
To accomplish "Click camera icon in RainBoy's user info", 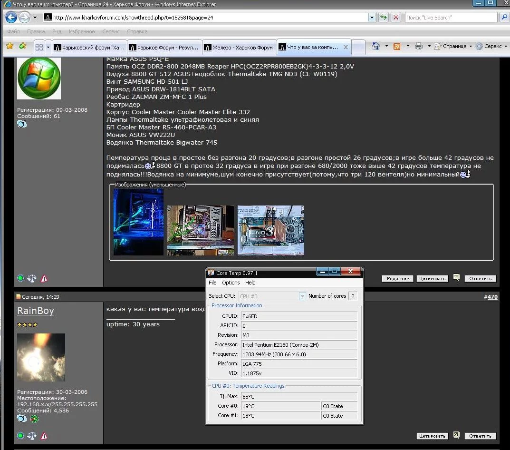I will pos(22,419).
